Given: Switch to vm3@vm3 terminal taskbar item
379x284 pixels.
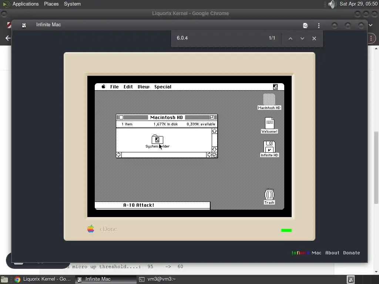Looking at the screenshot, I should point(157,279).
